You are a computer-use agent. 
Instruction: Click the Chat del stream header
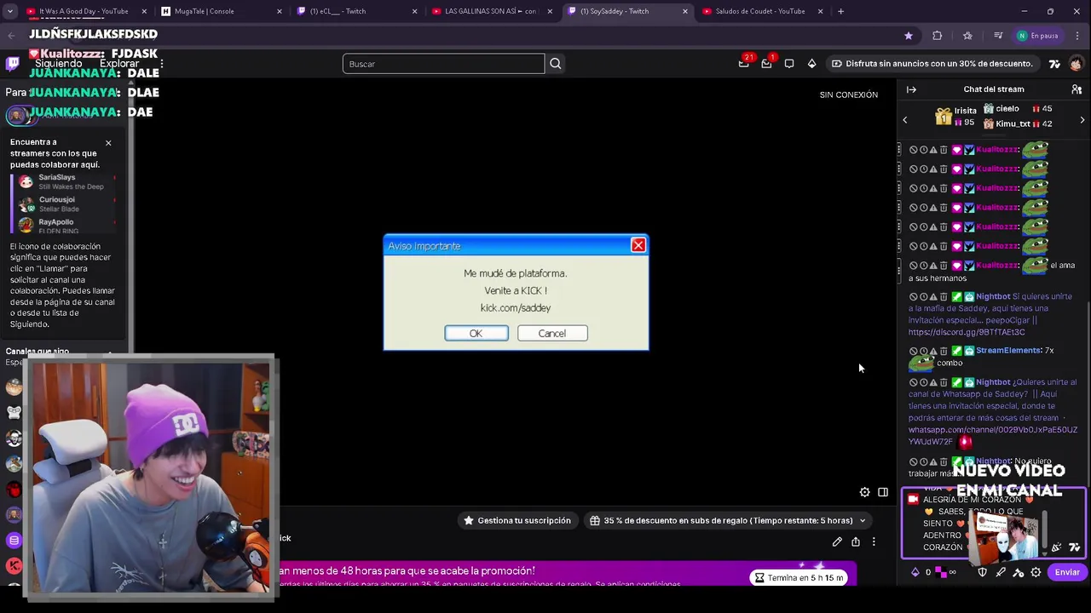click(x=994, y=89)
